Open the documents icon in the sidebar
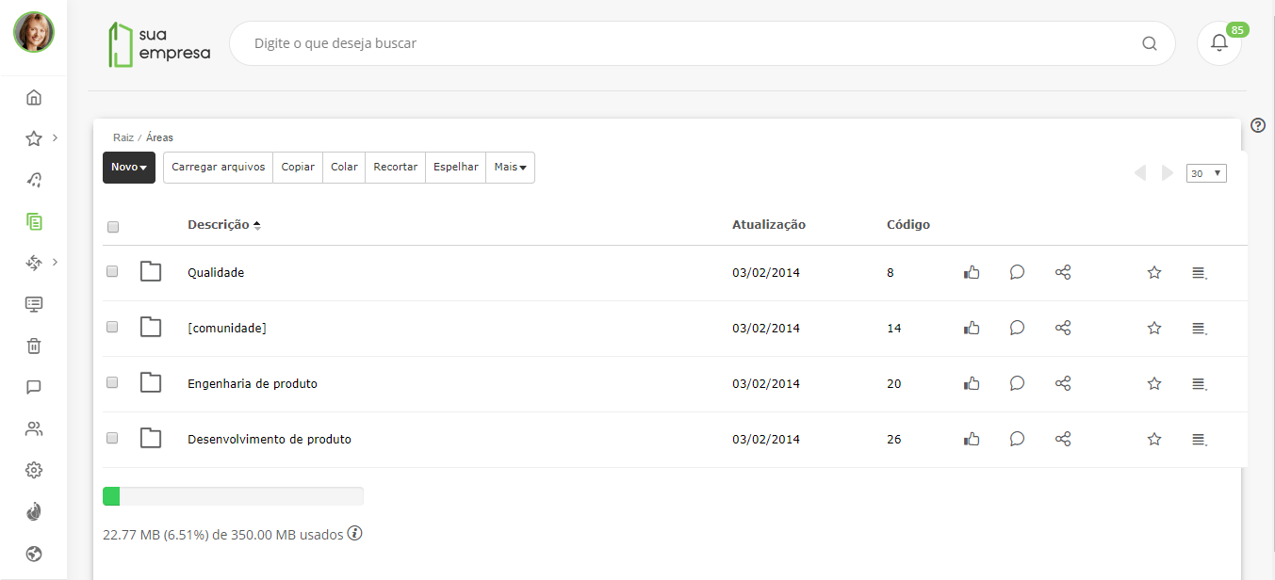The height and width of the screenshot is (580, 1275). [x=34, y=222]
